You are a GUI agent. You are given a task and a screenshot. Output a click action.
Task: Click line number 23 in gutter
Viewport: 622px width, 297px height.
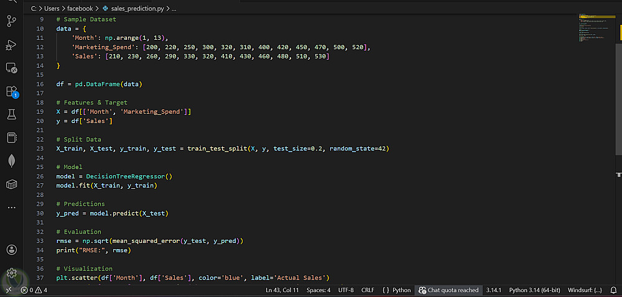point(40,148)
